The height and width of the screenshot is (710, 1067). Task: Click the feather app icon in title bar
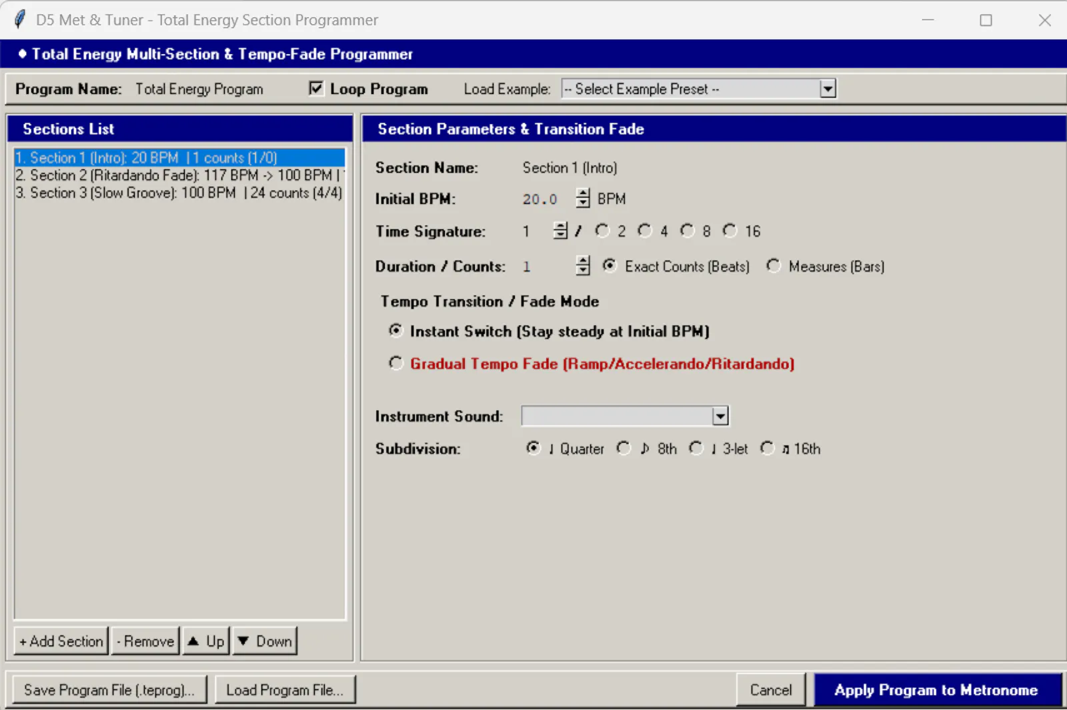pyautogui.click(x=20, y=19)
